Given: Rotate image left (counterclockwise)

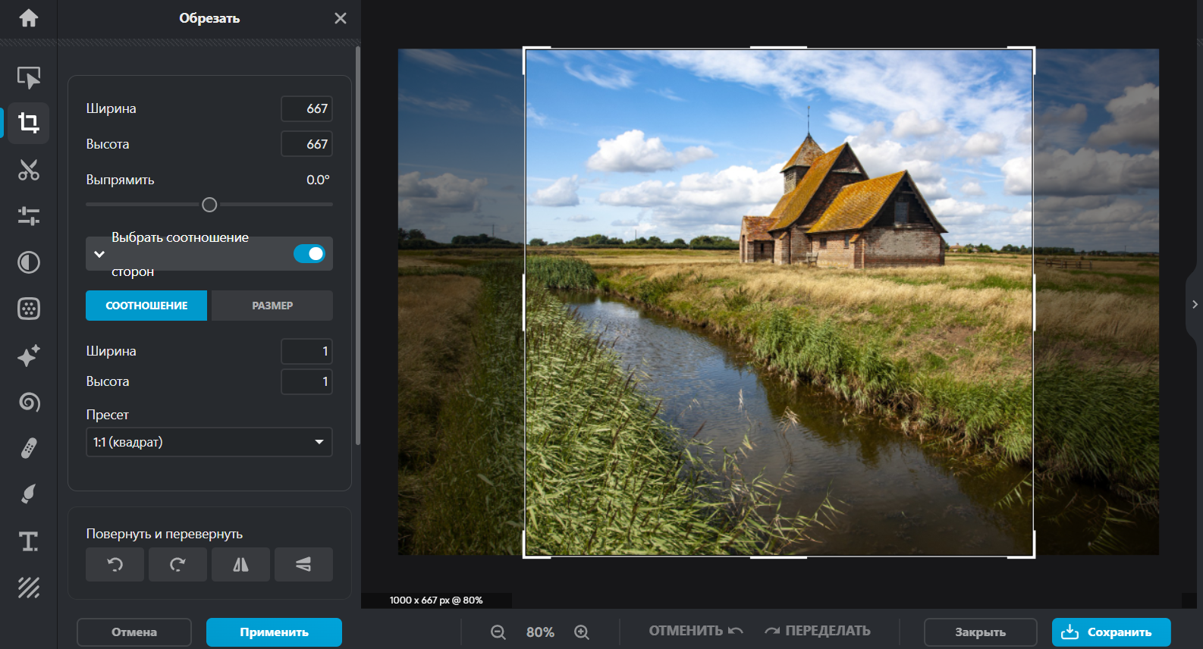Looking at the screenshot, I should click(115, 564).
